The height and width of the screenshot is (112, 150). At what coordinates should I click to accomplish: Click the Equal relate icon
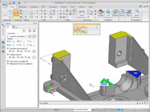click(64, 14)
